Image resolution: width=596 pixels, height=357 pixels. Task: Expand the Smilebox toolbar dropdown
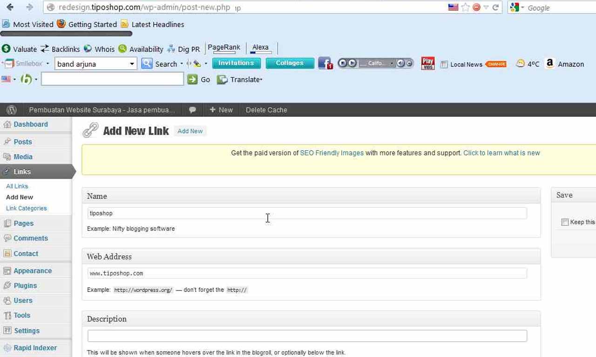[x=47, y=64]
